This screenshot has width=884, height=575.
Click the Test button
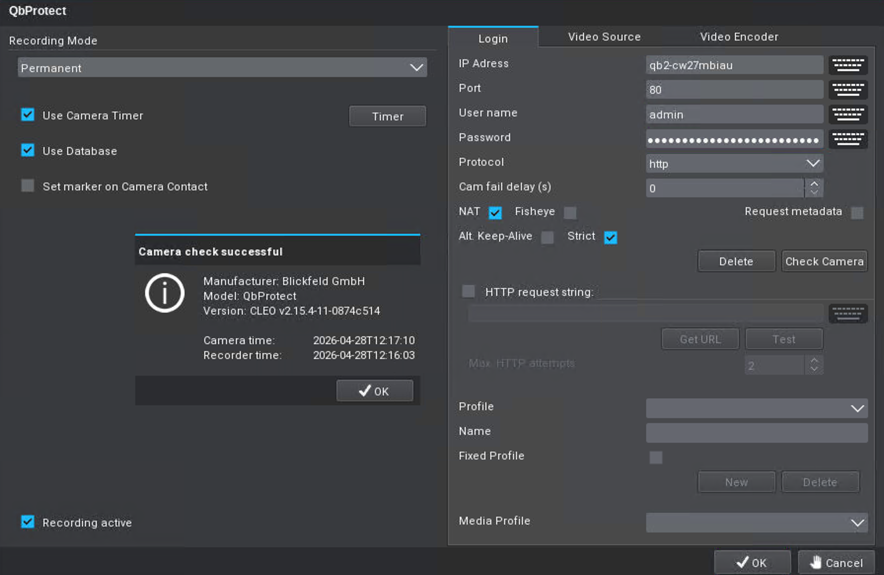(x=784, y=339)
